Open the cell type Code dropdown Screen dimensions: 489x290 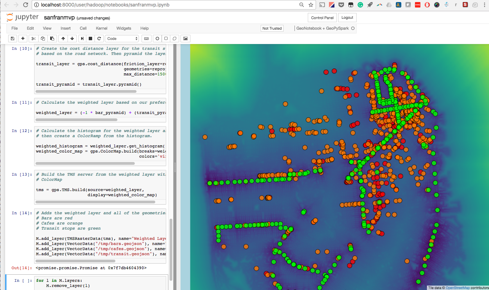tap(122, 39)
